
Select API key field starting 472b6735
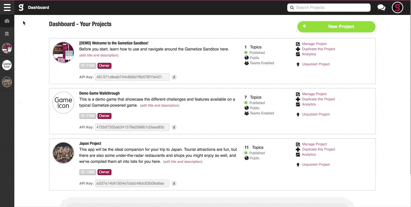pos(132,127)
